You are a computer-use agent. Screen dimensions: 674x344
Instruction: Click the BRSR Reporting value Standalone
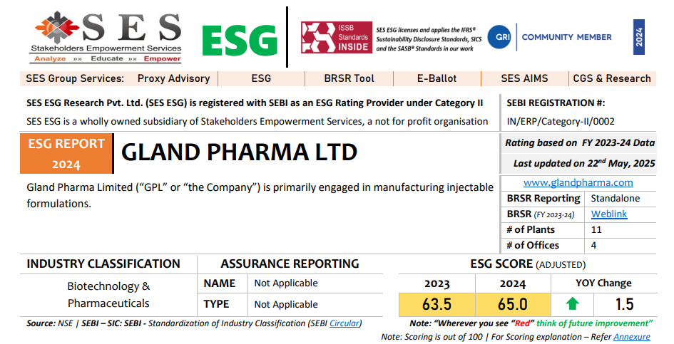coord(616,199)
